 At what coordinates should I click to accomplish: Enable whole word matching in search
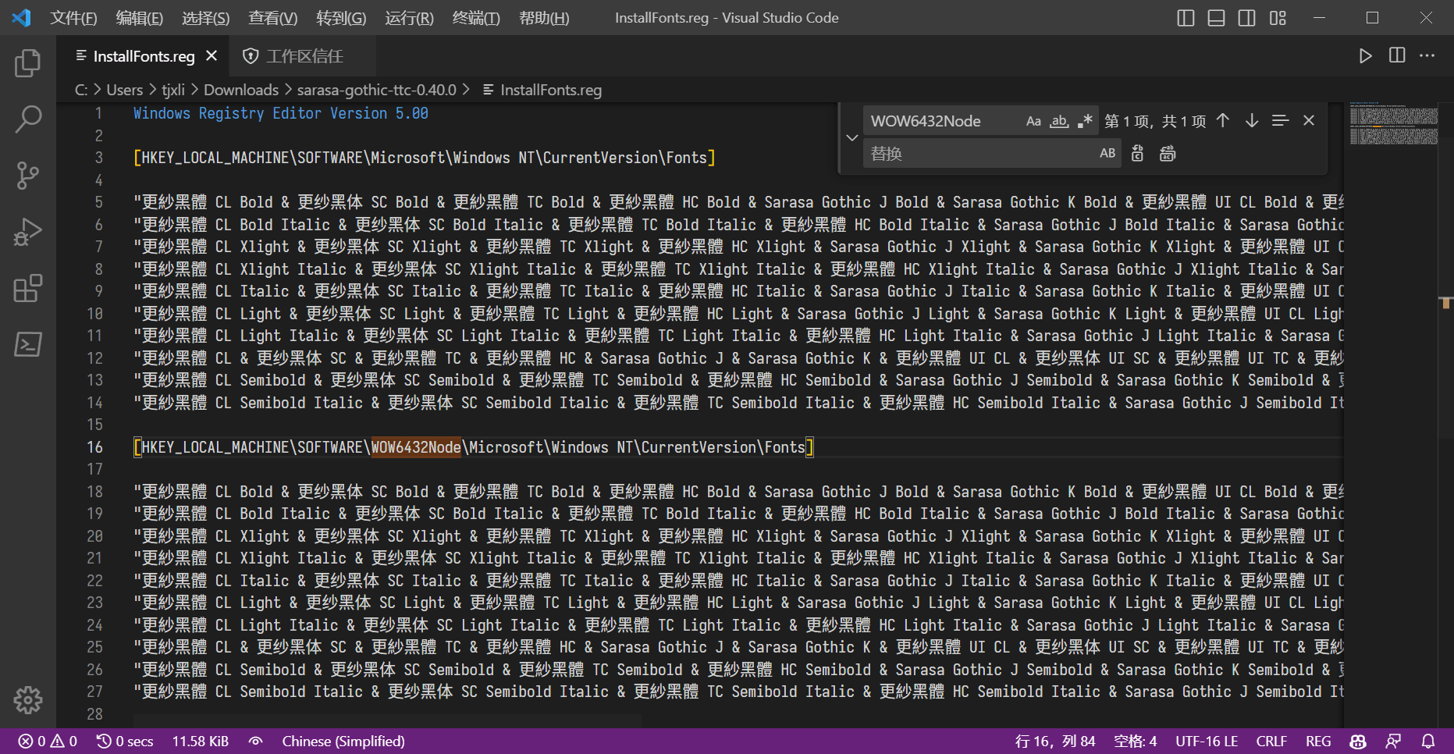point(1058,120)
